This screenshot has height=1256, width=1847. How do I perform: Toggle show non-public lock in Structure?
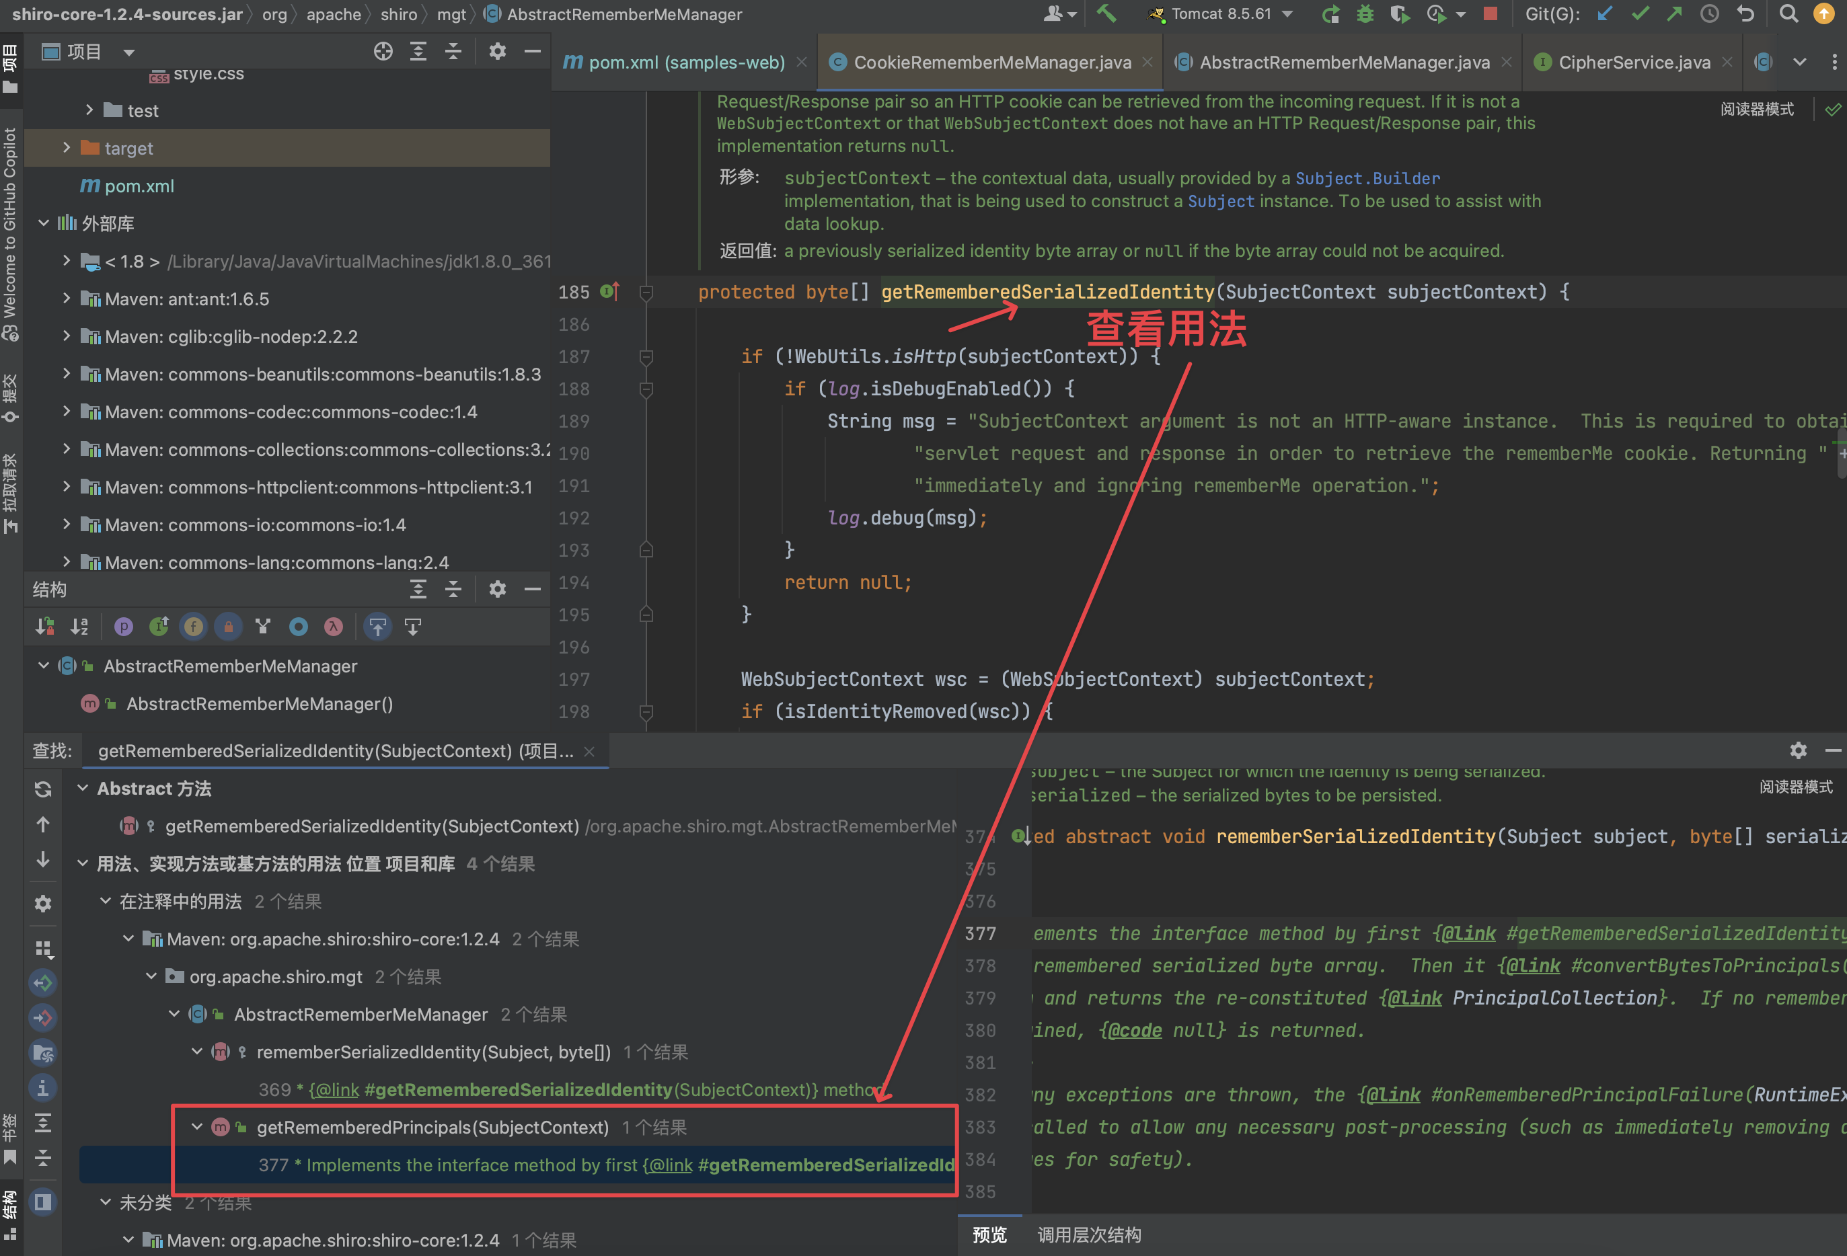228,627
